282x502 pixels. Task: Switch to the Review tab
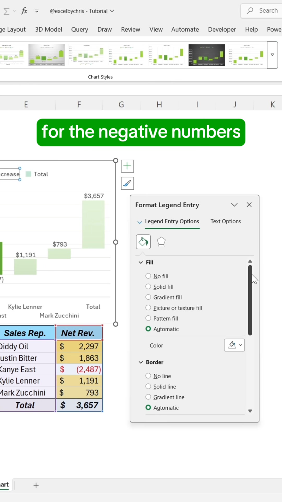131,30
